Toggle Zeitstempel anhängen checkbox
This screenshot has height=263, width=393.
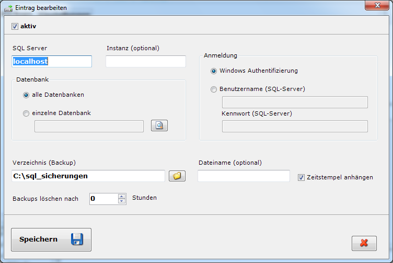tap(301, 177)
